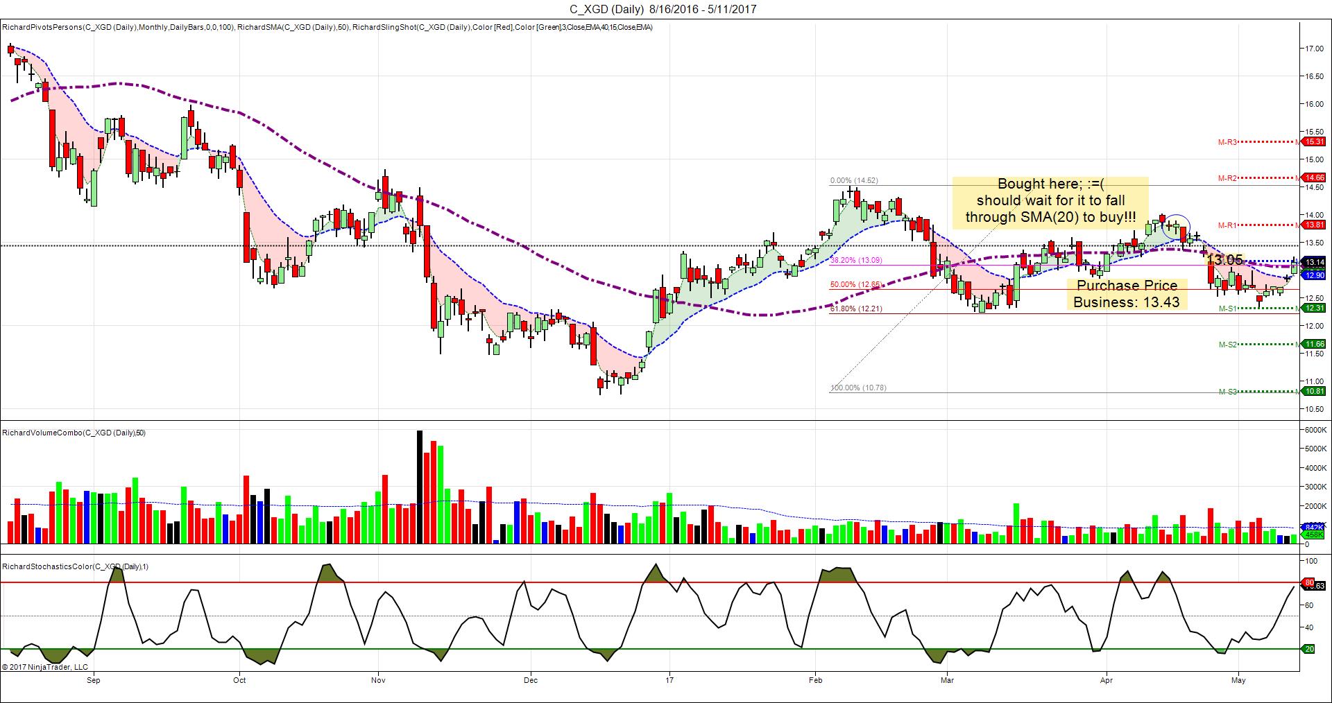
Task: Click the green 10.81 price marker
Action: pos(1315,391)
